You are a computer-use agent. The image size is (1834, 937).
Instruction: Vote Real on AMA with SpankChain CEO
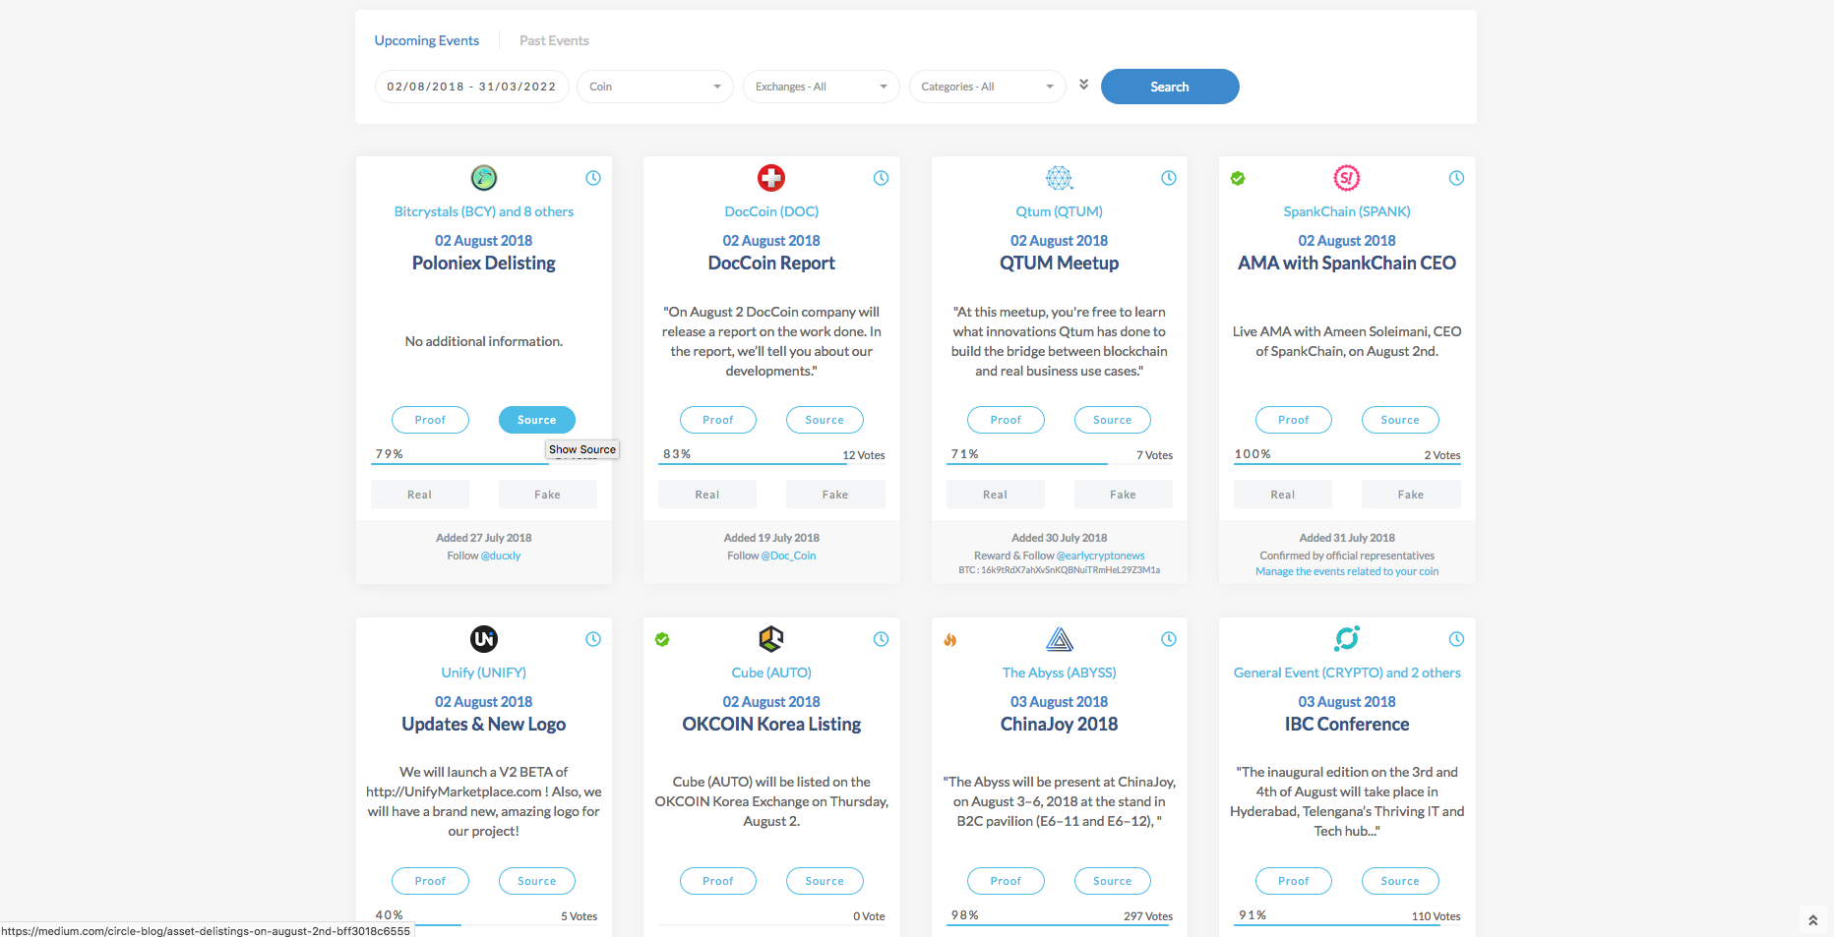1283,495
